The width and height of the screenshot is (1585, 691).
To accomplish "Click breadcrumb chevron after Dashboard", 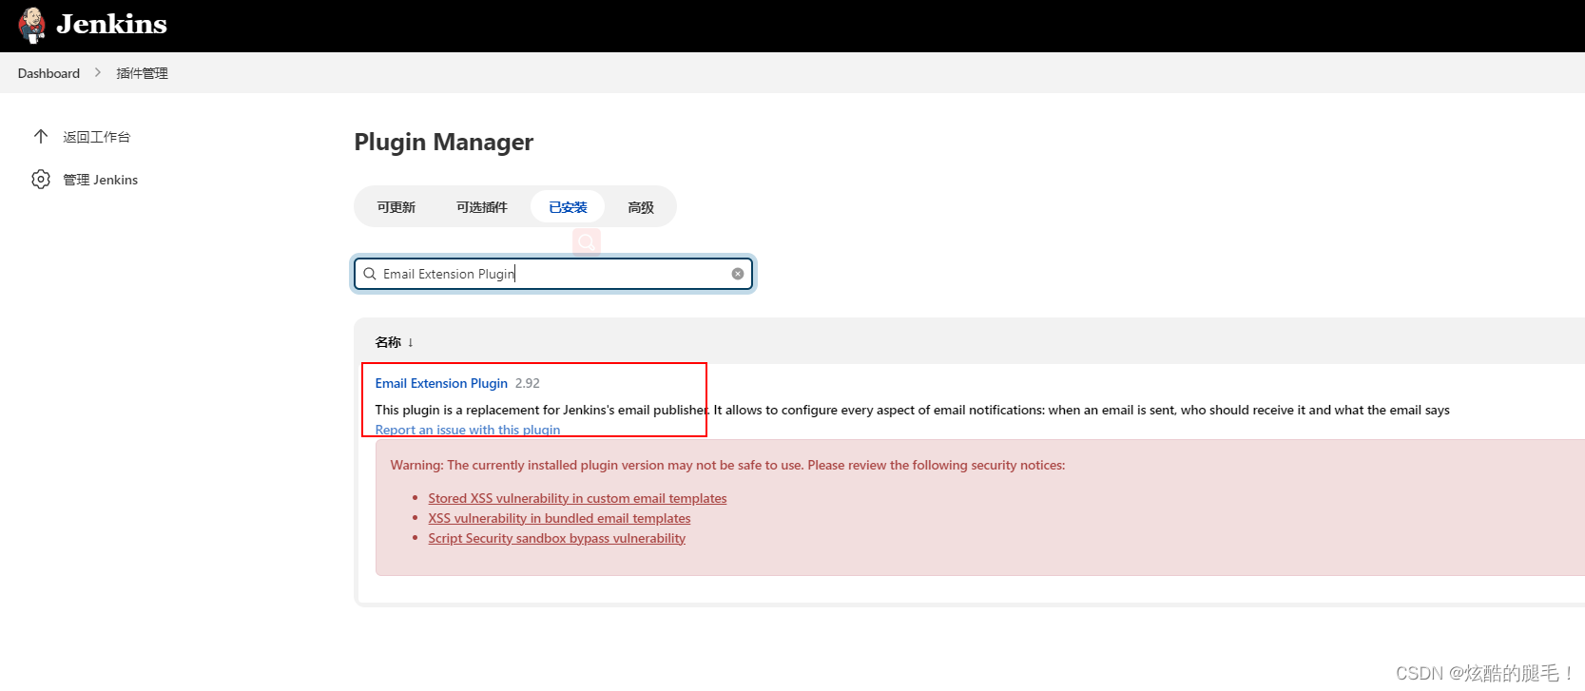I will (97, 72).
